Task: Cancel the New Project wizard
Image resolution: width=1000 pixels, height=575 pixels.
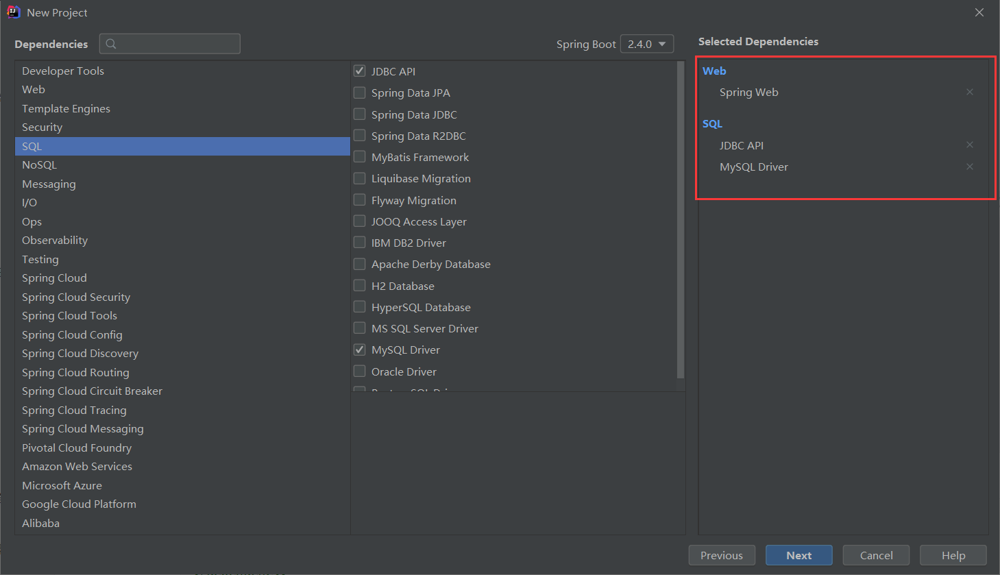Action: [x=876, y=555]
